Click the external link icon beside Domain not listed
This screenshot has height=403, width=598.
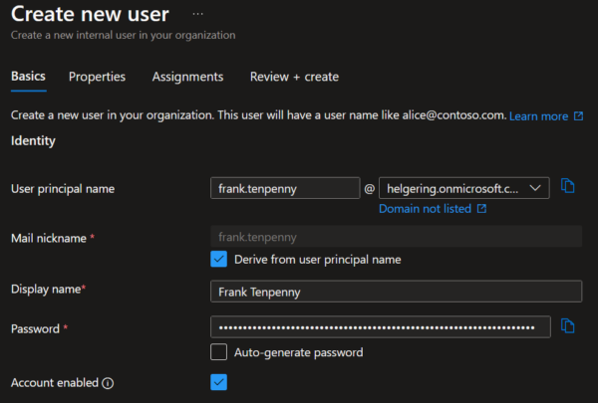pos(482,209)
